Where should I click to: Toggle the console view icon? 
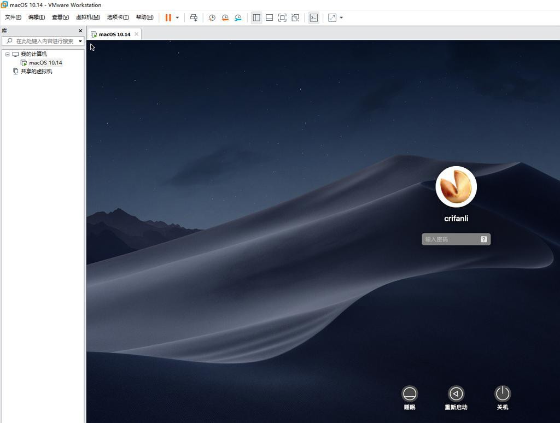[313, 17]
